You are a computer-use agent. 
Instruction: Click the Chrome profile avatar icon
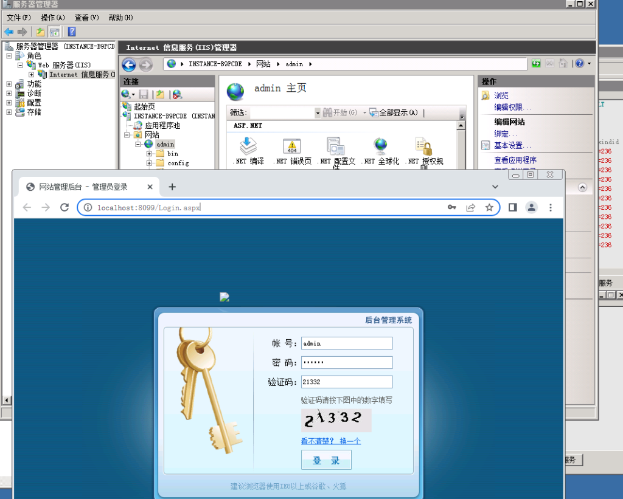pos(531,207)
